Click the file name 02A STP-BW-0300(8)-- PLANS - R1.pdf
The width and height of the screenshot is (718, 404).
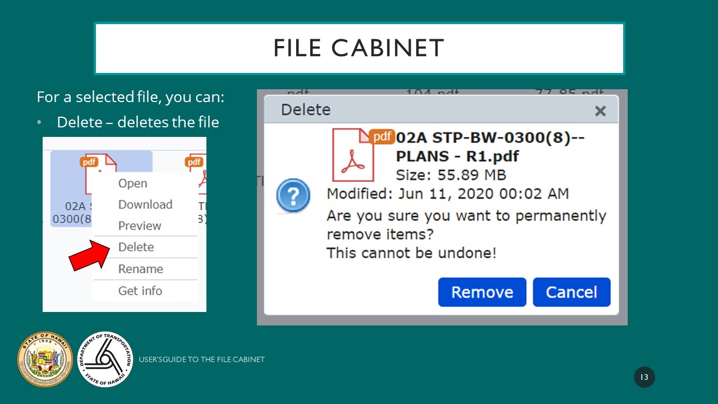pyautogui.click(x=490, y=146)
